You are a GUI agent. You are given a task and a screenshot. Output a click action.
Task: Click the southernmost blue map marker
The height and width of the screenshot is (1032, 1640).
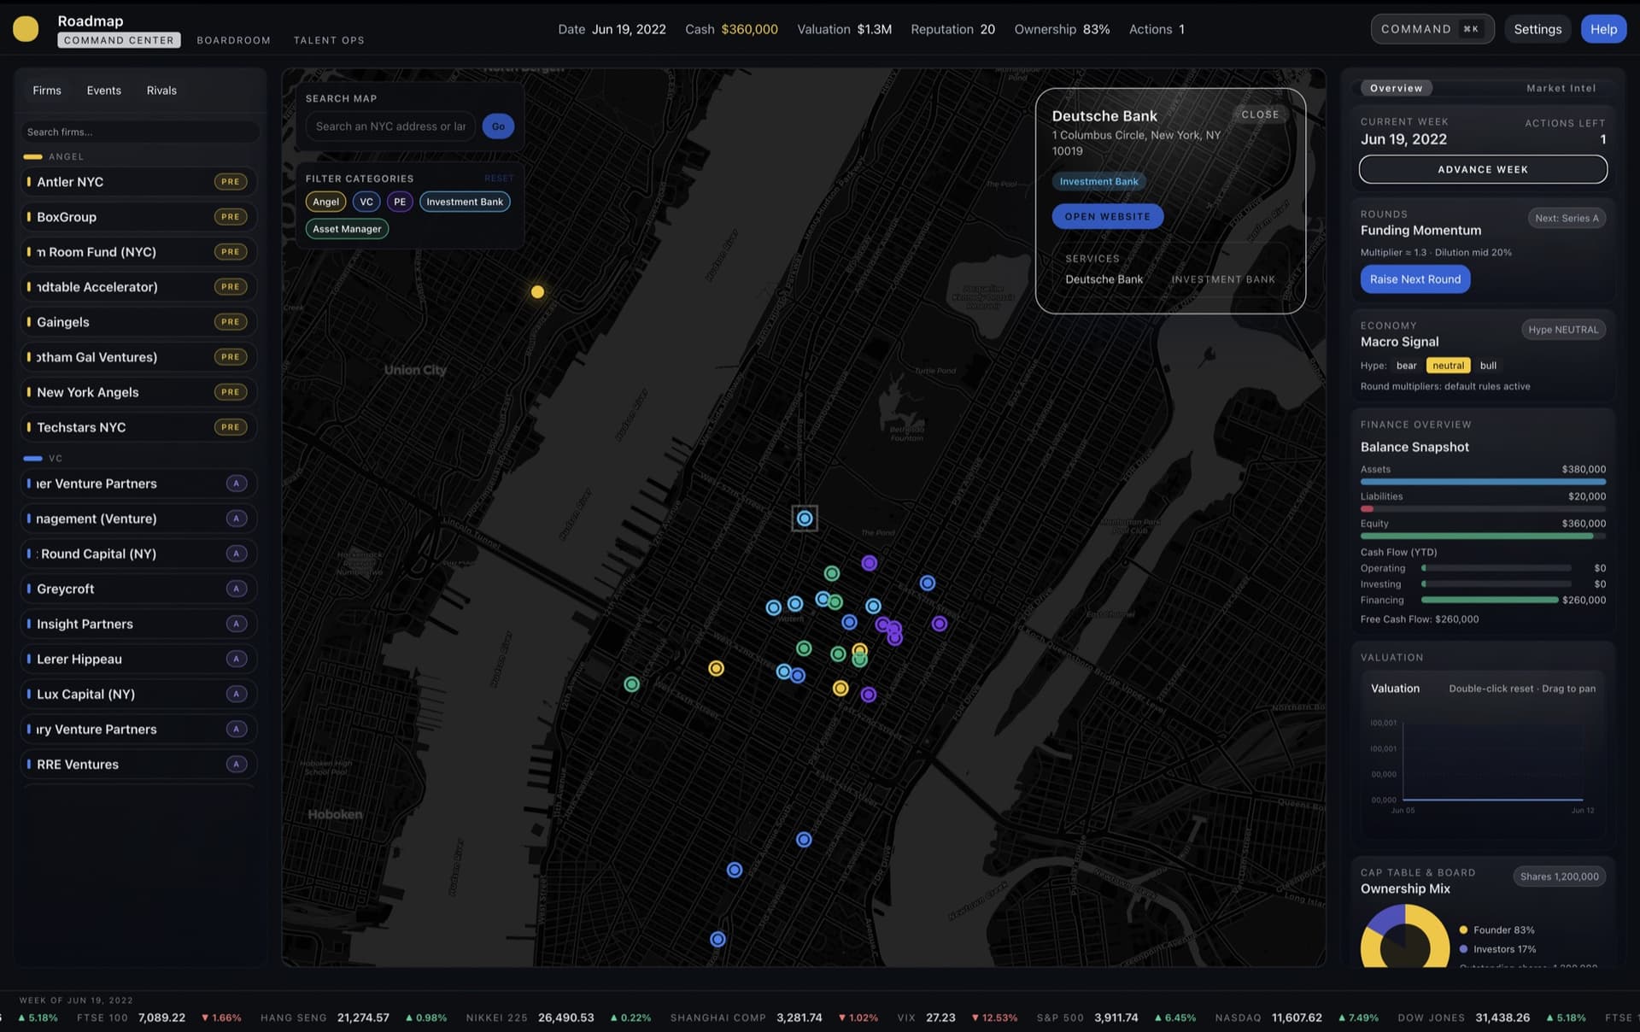click(717, 939)
